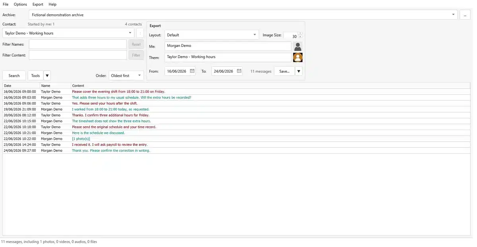Click the 'Started by me: 1' label
This screenshot has width=477, height=247.
click(x=41, y=24)
